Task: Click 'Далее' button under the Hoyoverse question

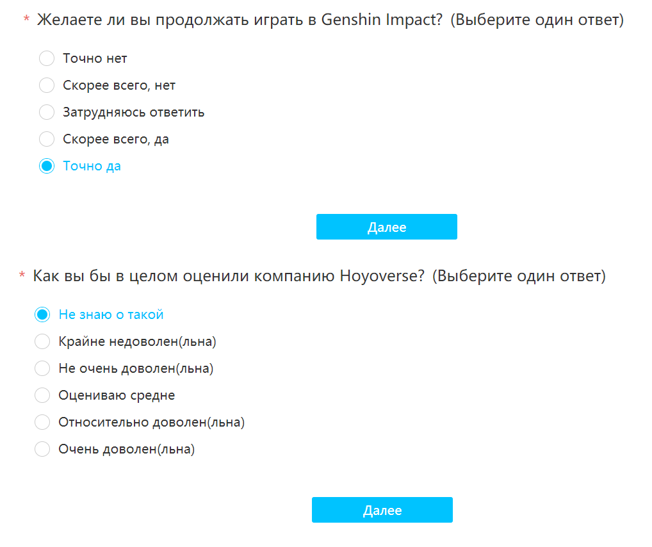Action: point(382,510)
